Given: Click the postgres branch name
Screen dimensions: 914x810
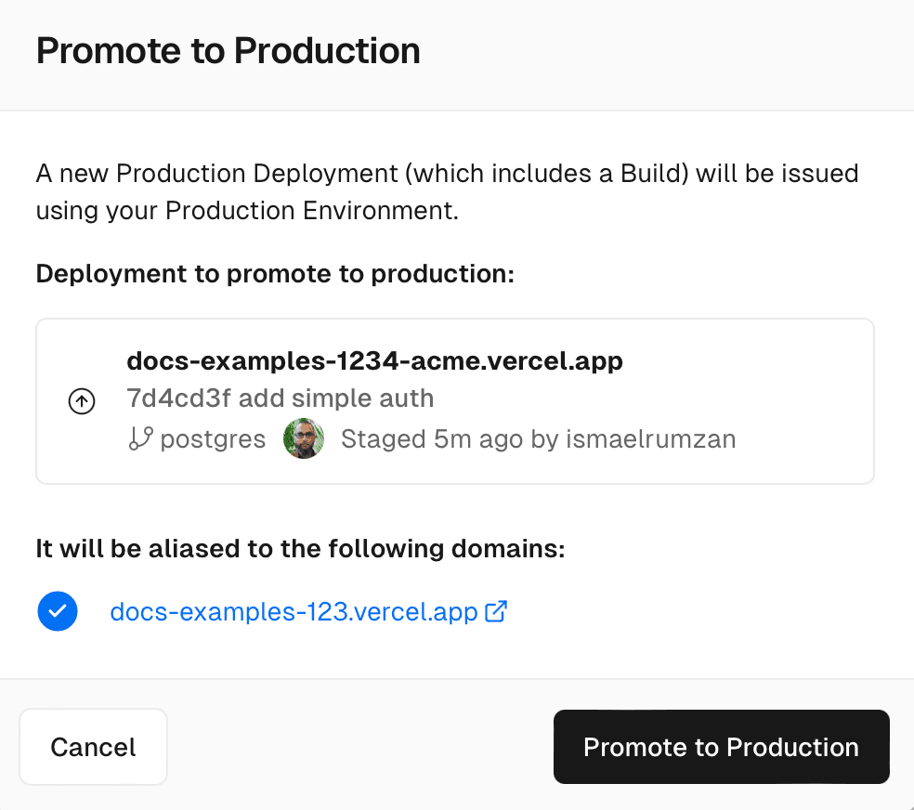Looking at the screenshot, I should click(x=213, y=438).
